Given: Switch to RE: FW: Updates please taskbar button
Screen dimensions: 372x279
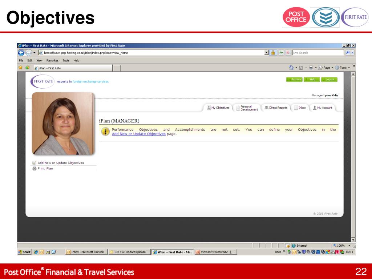Looking at the screenshot, I should (130, 252).
